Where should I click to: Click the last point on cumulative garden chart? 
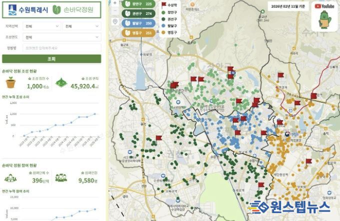click(x=95, y=114)
